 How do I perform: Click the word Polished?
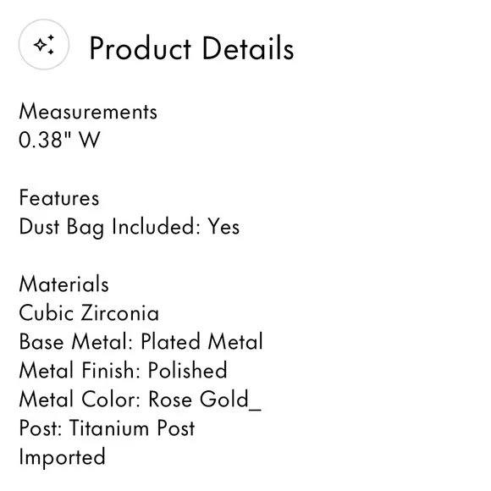pos(188,370)
